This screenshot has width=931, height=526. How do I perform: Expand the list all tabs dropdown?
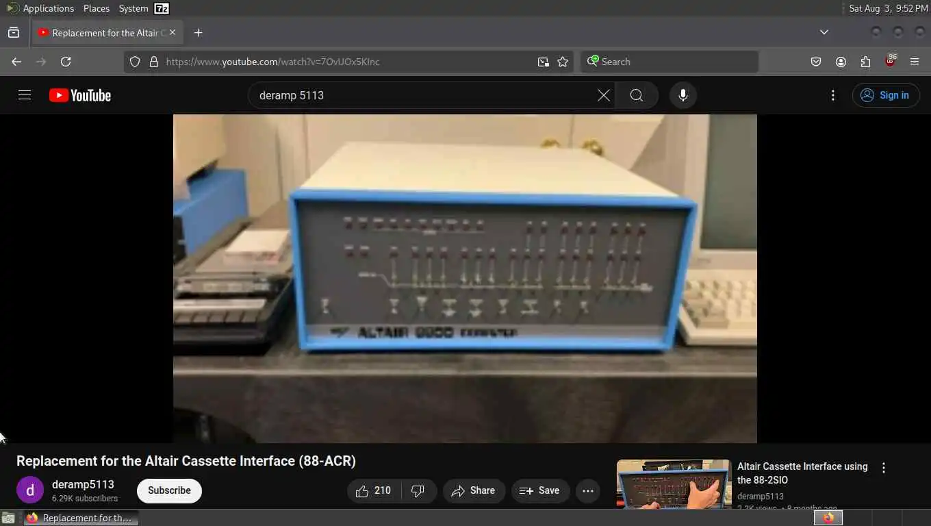point(824,32)
